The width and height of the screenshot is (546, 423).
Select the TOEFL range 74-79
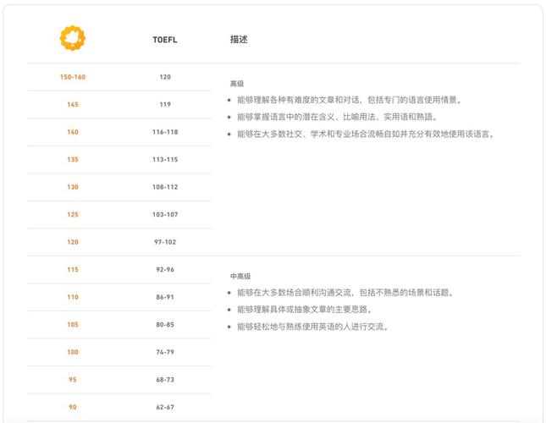point(165,352)
